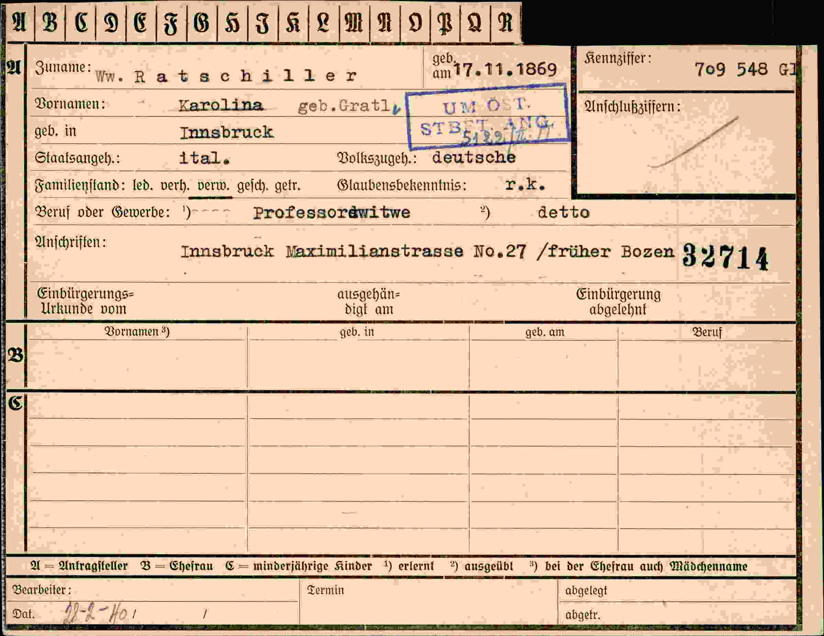
Task: Click the legend entry "C = minderjährige Kinder"
Action: (x=299, y=566)
